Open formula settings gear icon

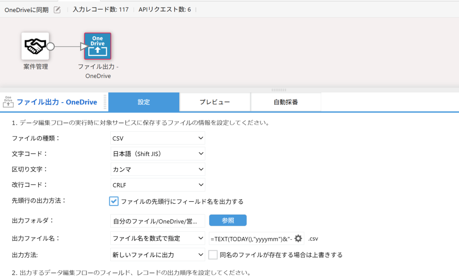point(298,238)
